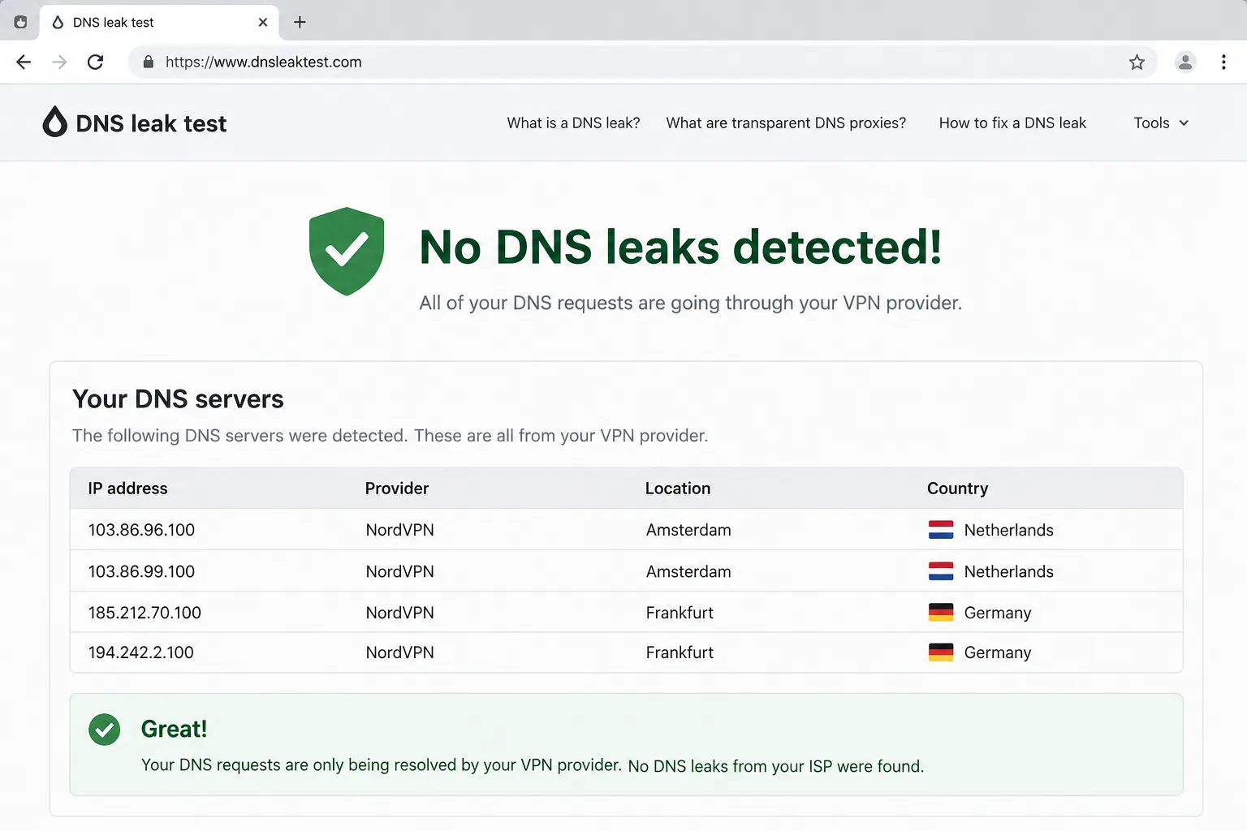The width and height of the screenshot is (1247, 831).
Task: Reload the page with the refresh icon
Action: click(x=95, y=62)
